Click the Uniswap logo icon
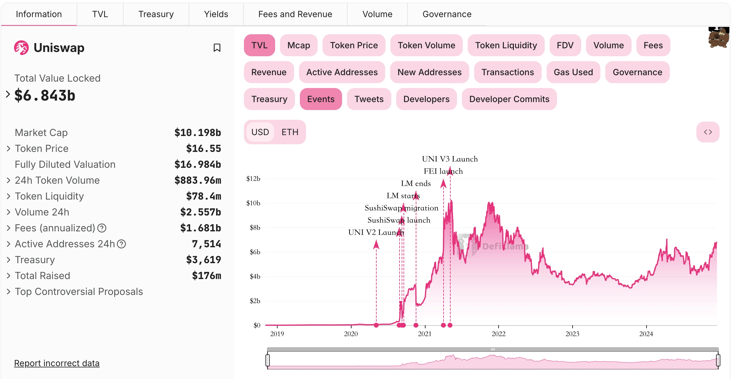Image resolution: width=741 pixels, height=379 pixels. pos(21,48)
